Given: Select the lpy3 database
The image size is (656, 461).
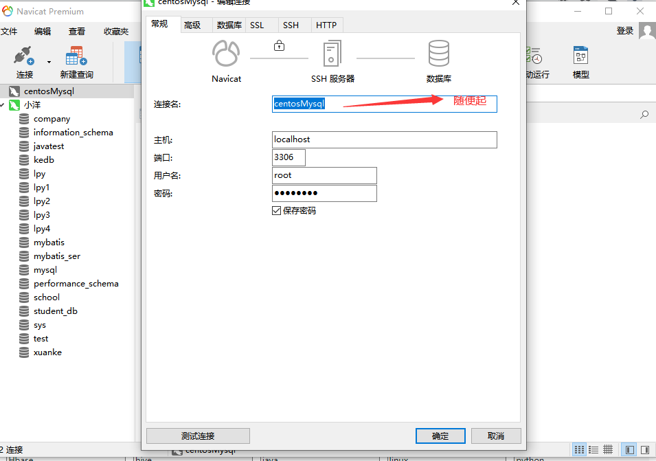Looking at the screenshot, I should click(42, 215).
